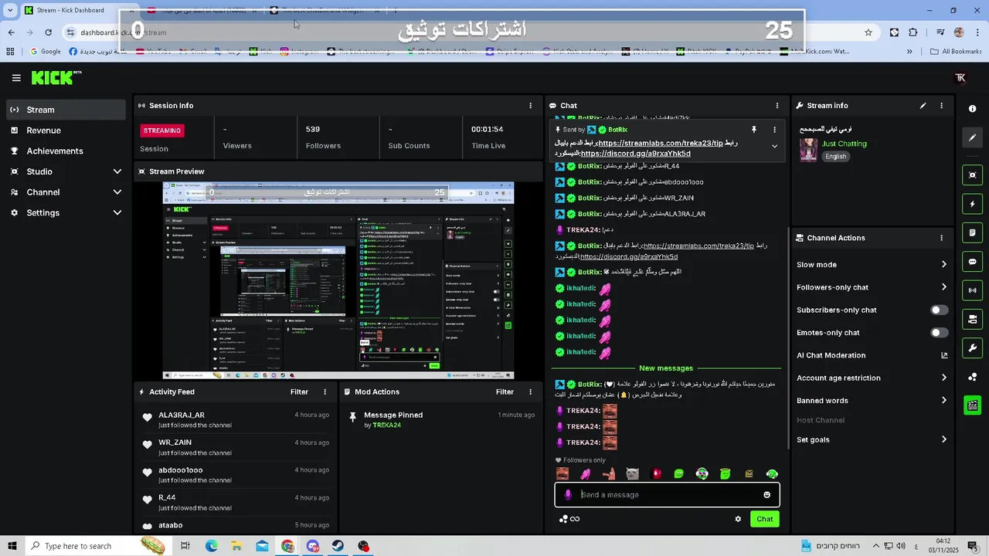
Task: Click the pencil icon in right rail
Action: 973,137
